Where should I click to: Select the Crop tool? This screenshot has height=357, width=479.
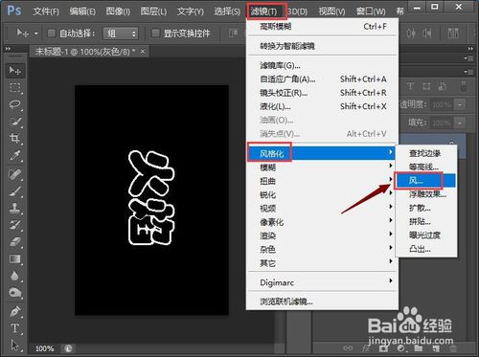(x=14, y=139)
